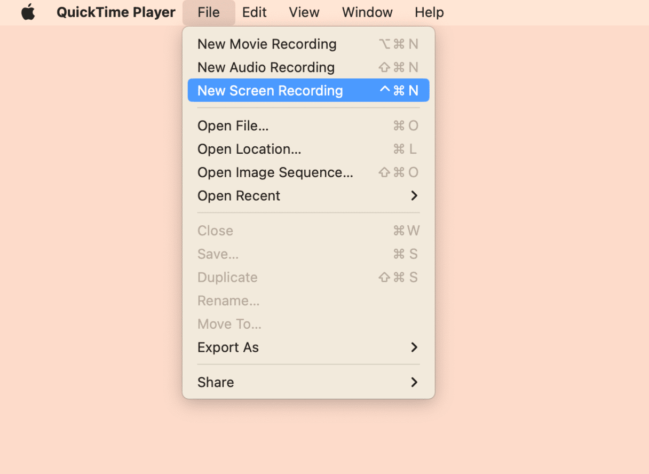Image resolution: width=649 pixels, height=474 pixels.
Task: Choose Open File… from the menu
Action: click(x=233, y=126)
